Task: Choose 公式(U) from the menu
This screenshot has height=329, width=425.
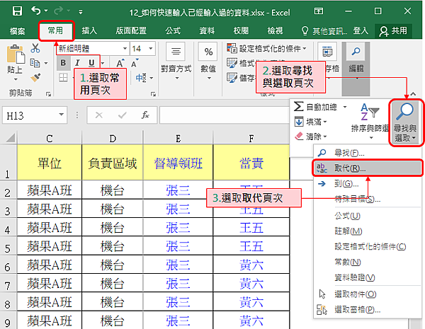Action: point(367,216)
